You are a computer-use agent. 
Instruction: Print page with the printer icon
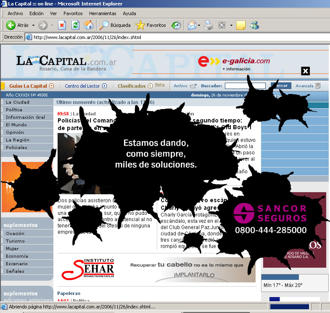pos(209,26)
